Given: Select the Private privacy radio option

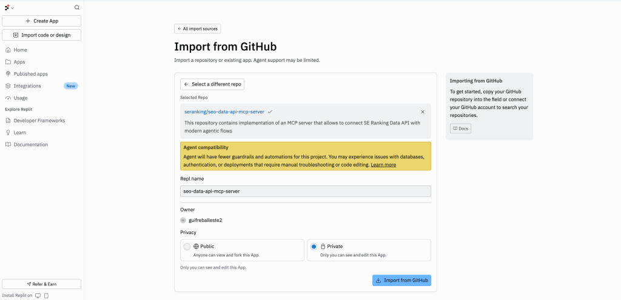Looking at the screenshot, I should [314, 247].
